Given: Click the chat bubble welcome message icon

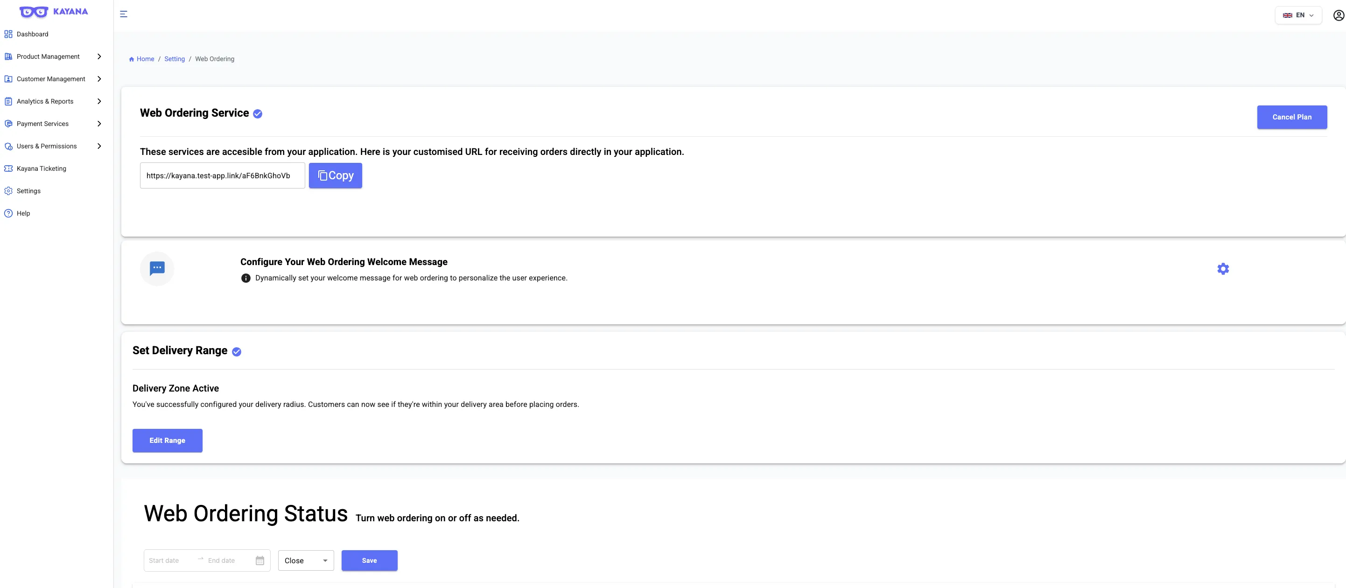Looking at the screenshot, I should [157, 269].
